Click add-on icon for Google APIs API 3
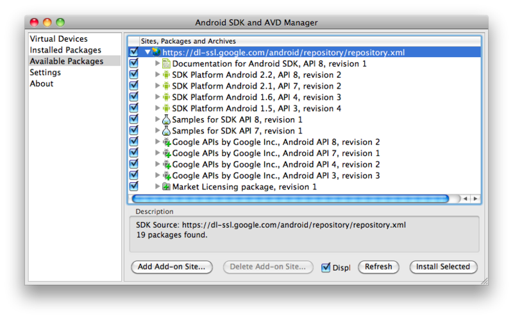This screenshot has height=319, width=513. tap(167, 176)
